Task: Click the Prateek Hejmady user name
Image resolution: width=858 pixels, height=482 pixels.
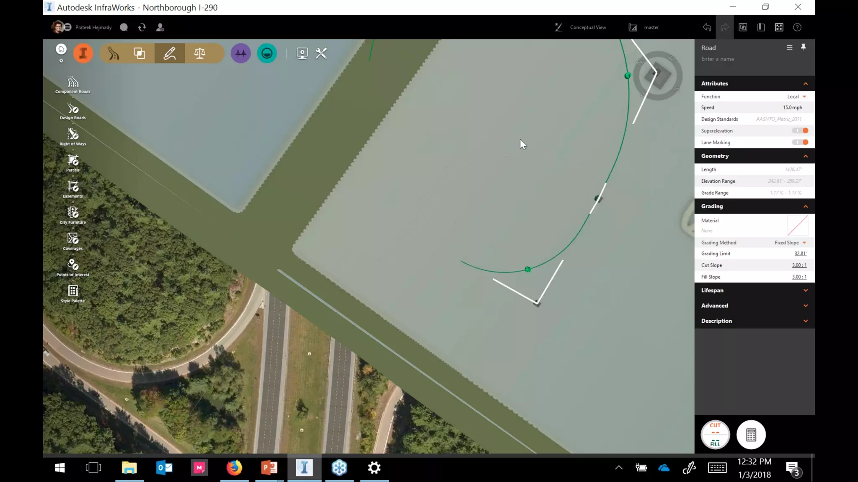Action: tap(93, 27)
